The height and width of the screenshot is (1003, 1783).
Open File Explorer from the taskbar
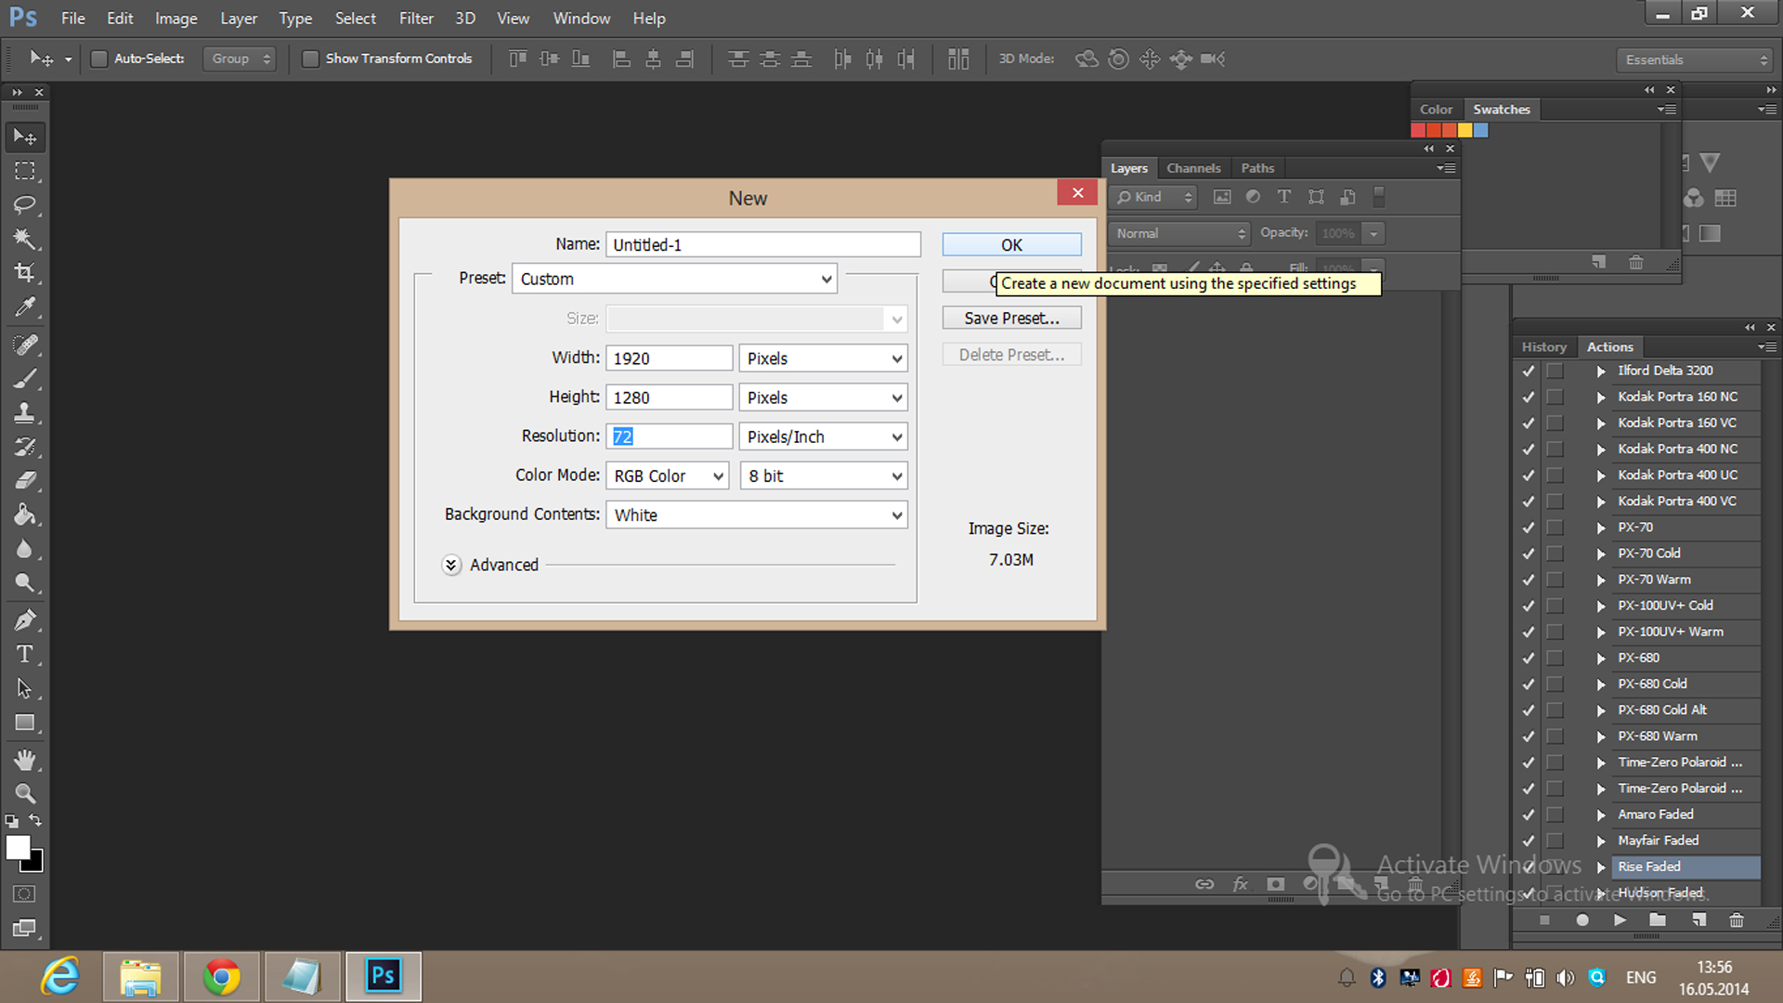pyautogui.click(x=140, y=976)
